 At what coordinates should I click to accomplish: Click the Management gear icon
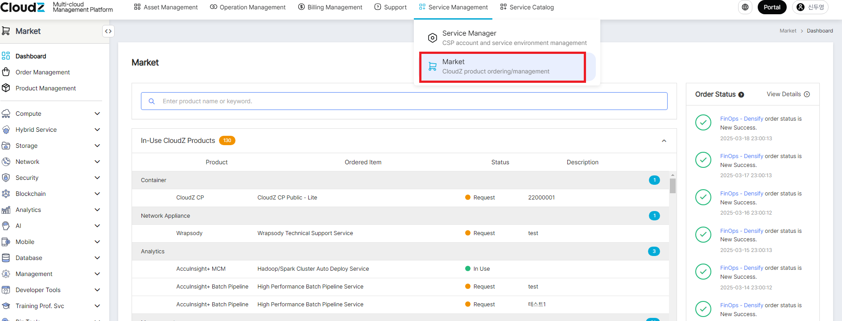[6, 274]
